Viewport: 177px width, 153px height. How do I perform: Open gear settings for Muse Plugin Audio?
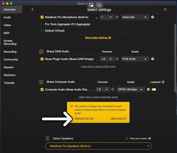pyautogui.click(x=153, y=59)
